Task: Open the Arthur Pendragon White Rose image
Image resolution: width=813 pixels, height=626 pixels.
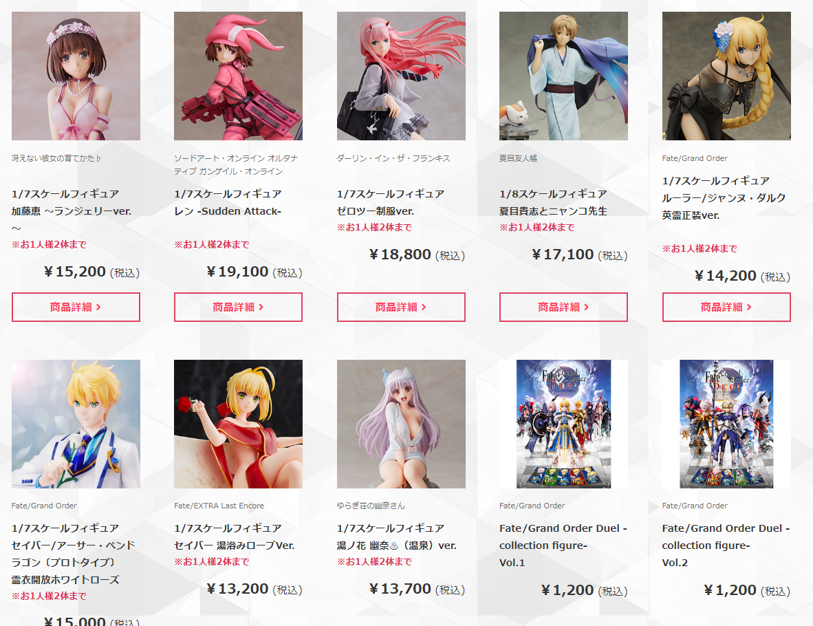Action: (76, 424)
